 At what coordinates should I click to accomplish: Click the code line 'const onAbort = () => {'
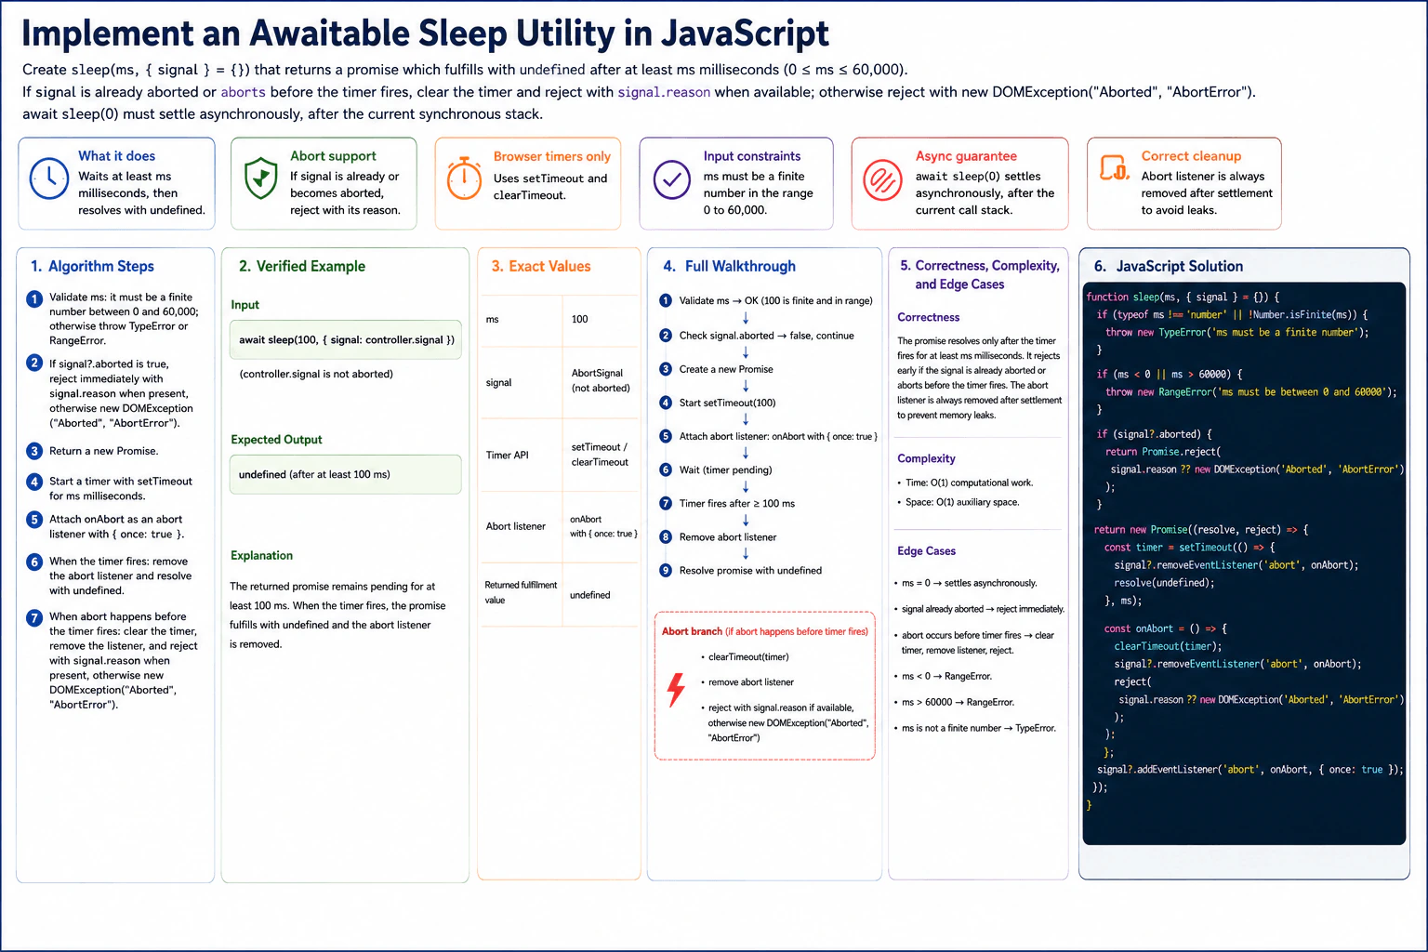point(1166,628)
